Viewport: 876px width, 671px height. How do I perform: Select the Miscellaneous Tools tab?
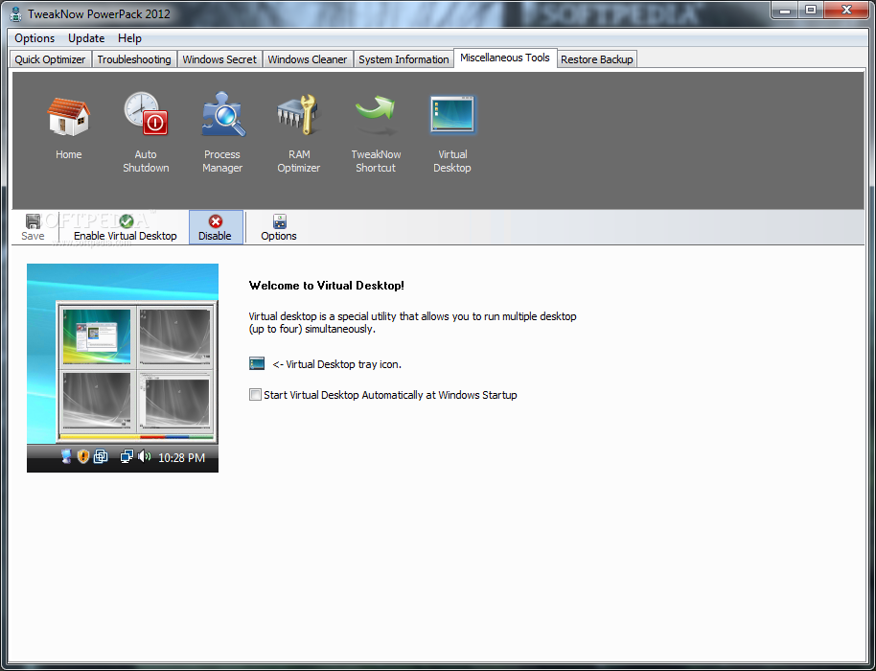[505, 58]
